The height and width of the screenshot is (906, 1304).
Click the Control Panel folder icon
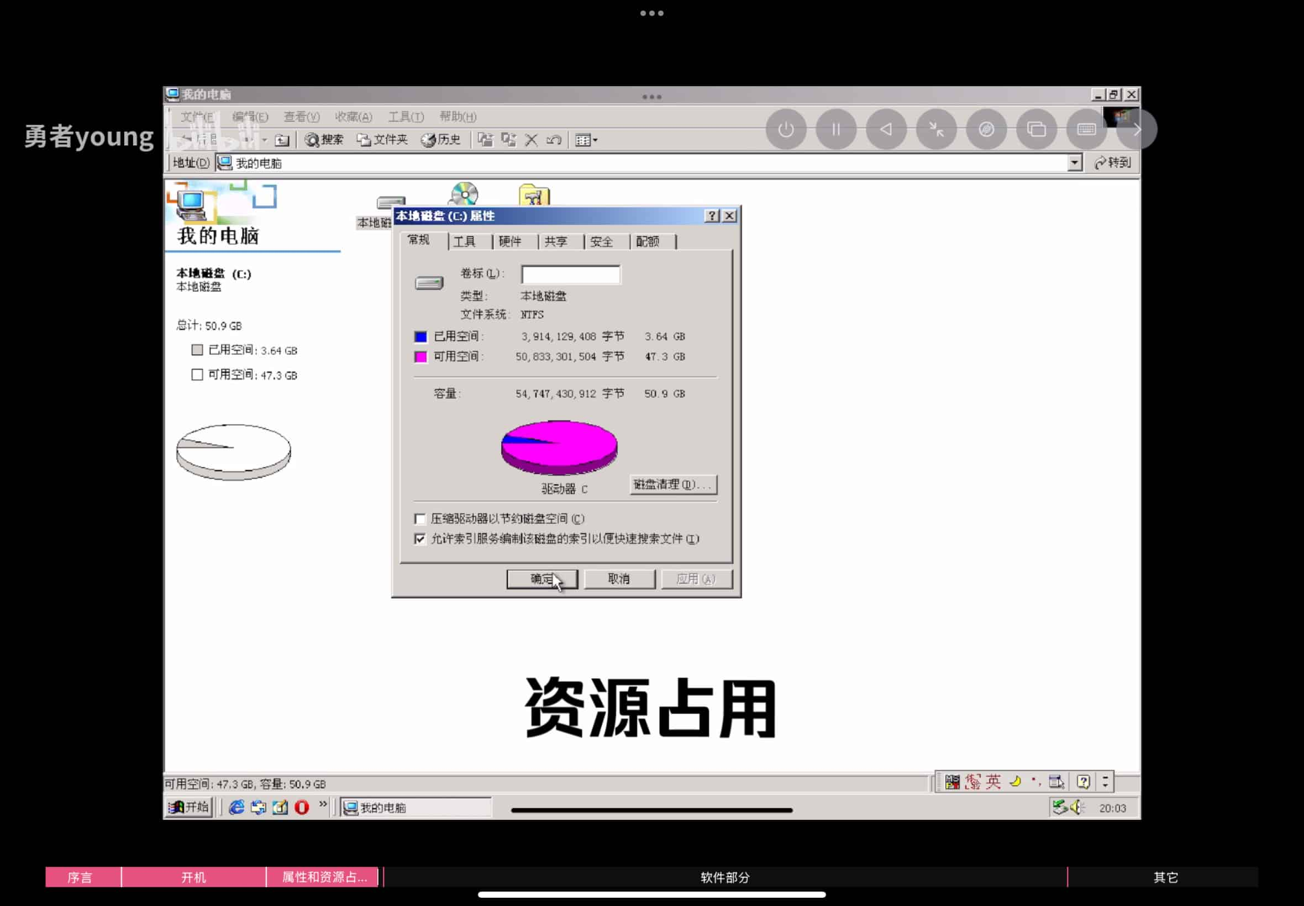[534, 194]
